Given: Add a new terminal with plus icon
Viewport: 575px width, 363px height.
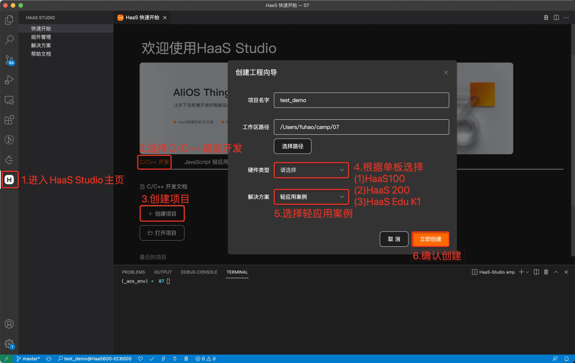Looking at the screenshot, I should pos(521,272).
